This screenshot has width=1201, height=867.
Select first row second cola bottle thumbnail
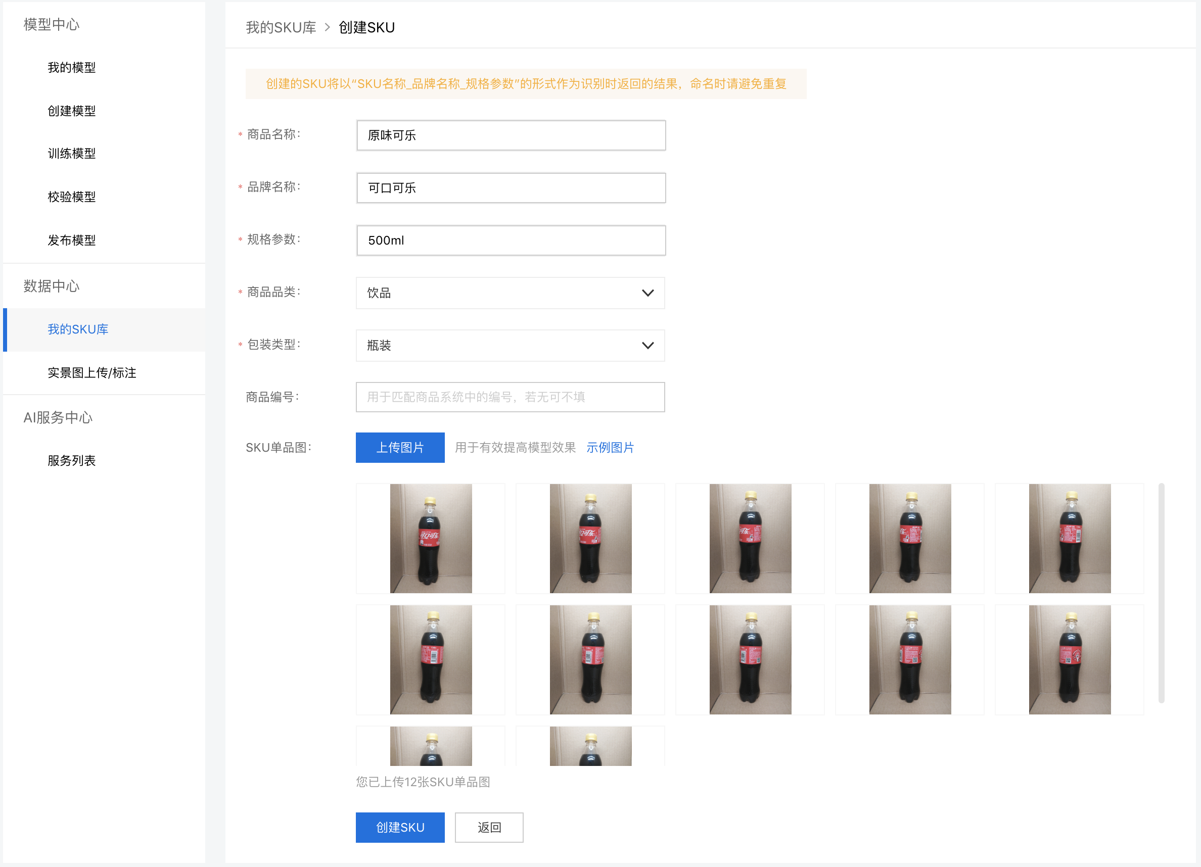tap(590, 538)
